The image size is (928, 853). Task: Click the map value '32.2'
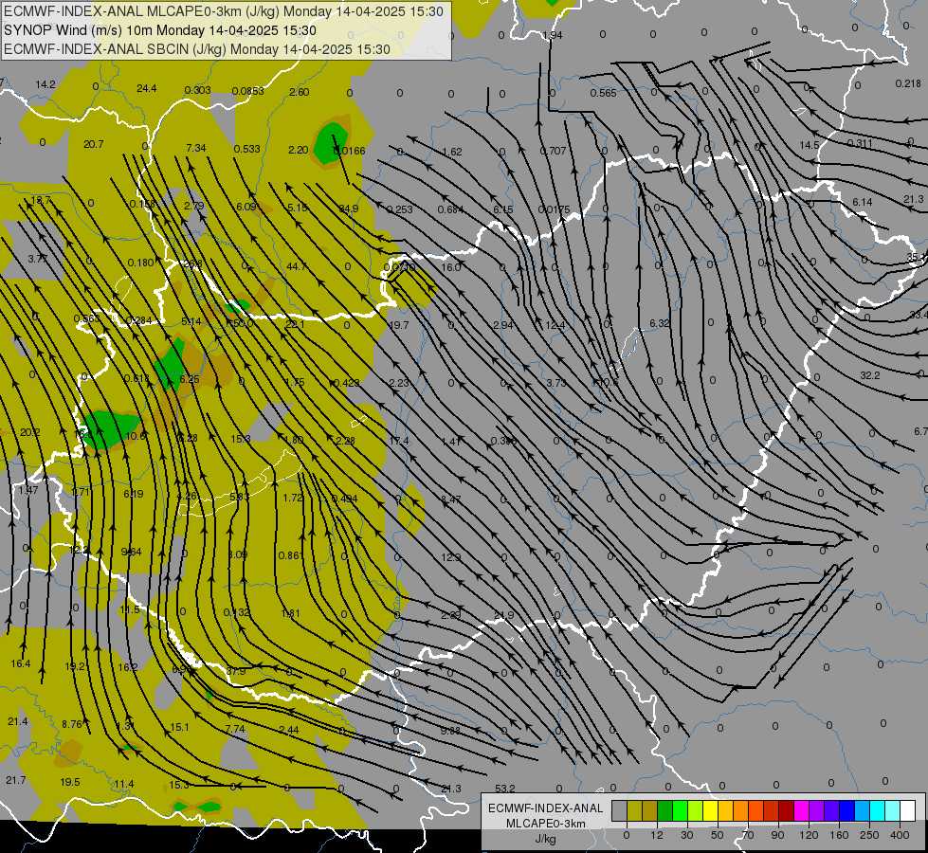coord(870,375)
